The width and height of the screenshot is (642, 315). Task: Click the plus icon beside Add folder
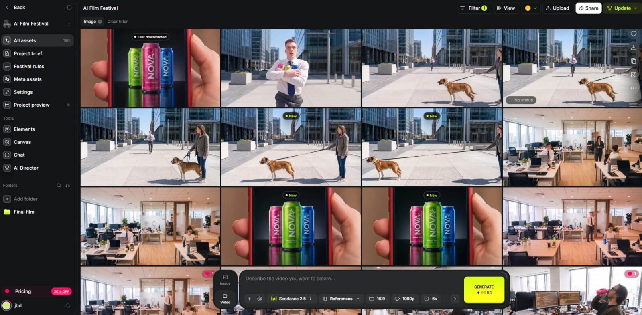(x=7, y=199)
